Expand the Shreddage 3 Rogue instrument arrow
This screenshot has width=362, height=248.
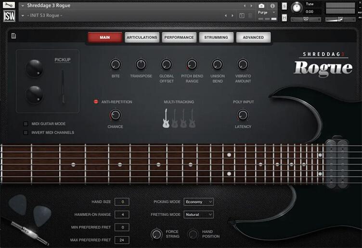tap(23, 6)
